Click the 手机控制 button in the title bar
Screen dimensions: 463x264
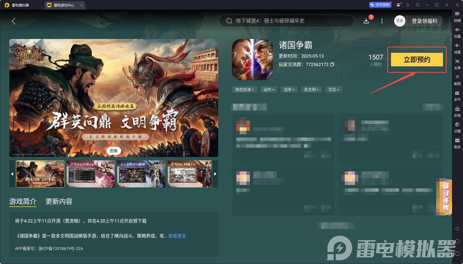pos(380,5)
